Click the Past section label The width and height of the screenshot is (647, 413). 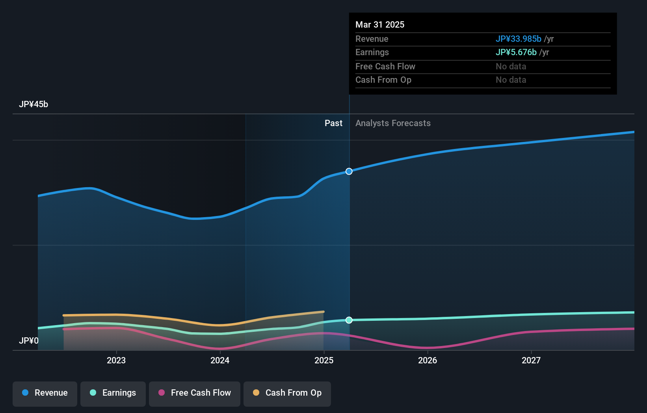(333, 123)
